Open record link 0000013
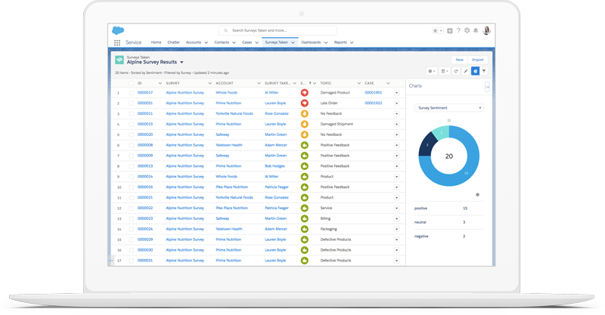This screenshot has width=605, height=315. coord(145,166)
